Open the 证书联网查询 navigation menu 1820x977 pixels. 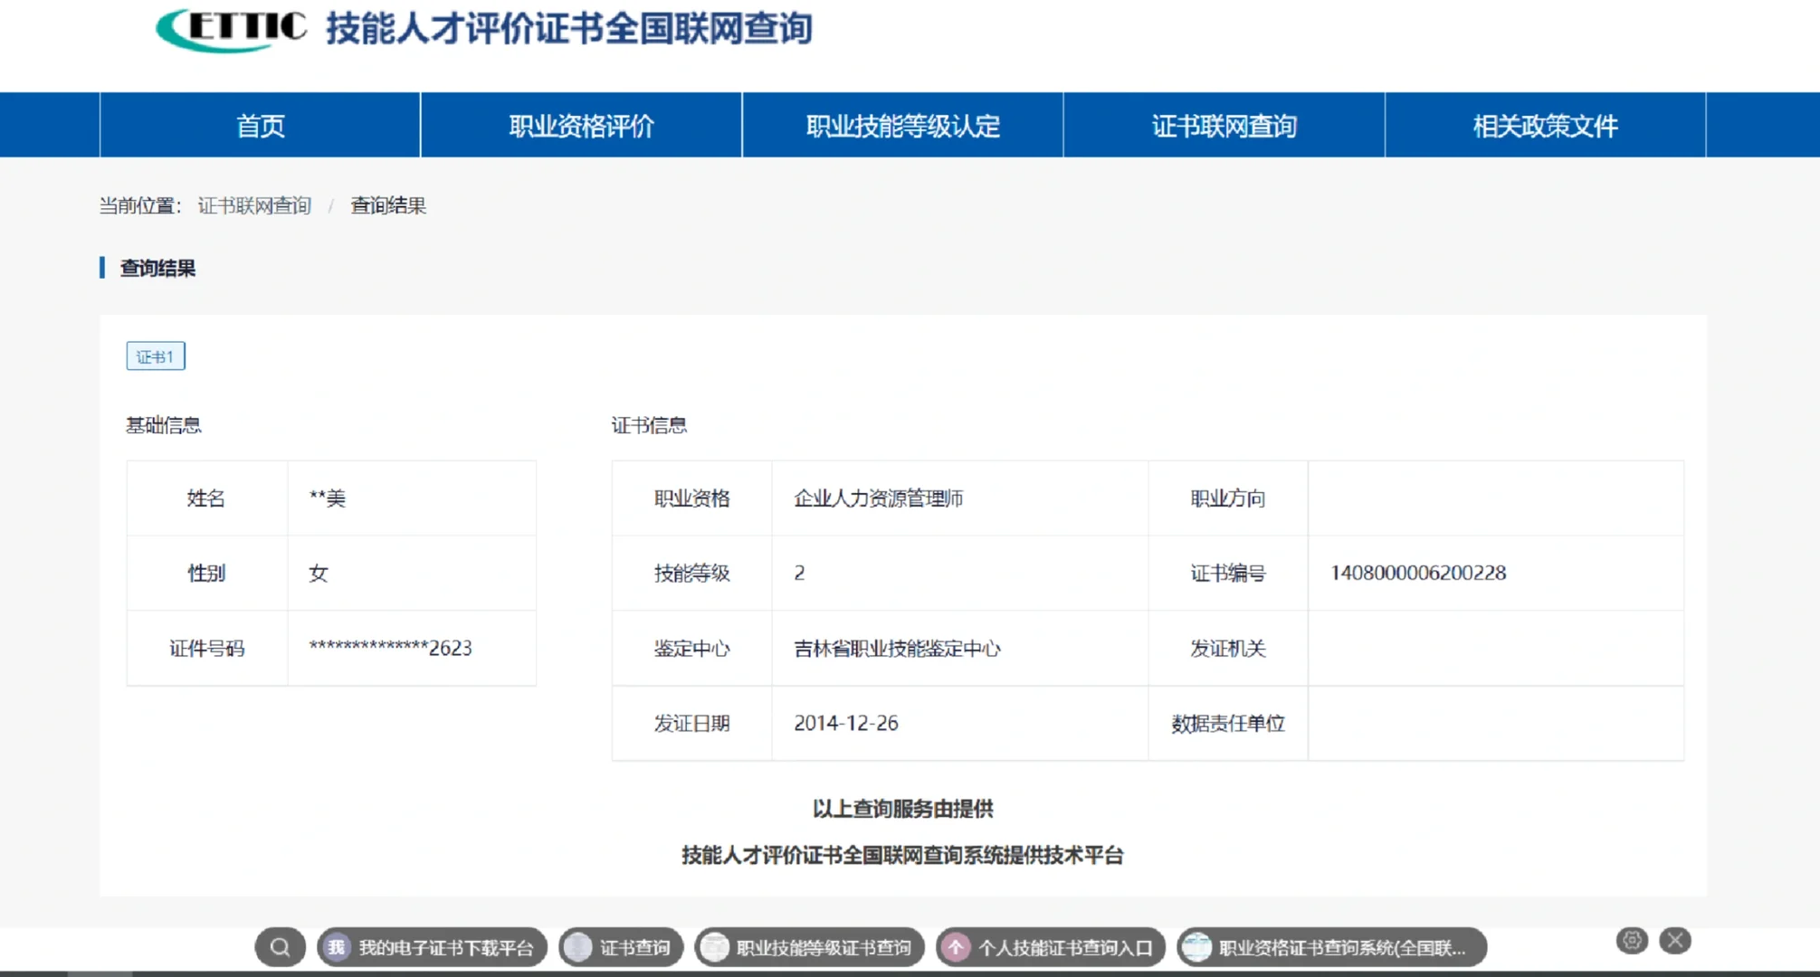tap(1224, 126)
